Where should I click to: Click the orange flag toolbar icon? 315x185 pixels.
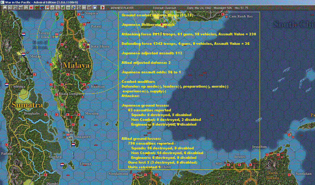[x=47, y=8]
